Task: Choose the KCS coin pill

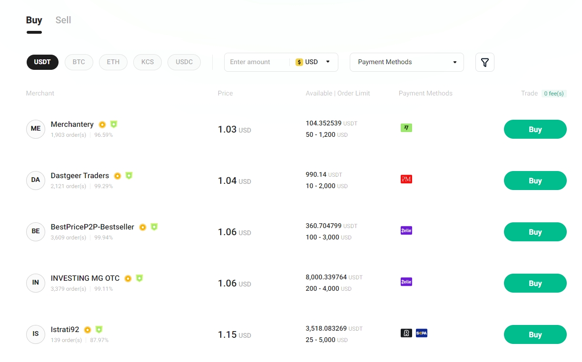Action: coord(148,62)
